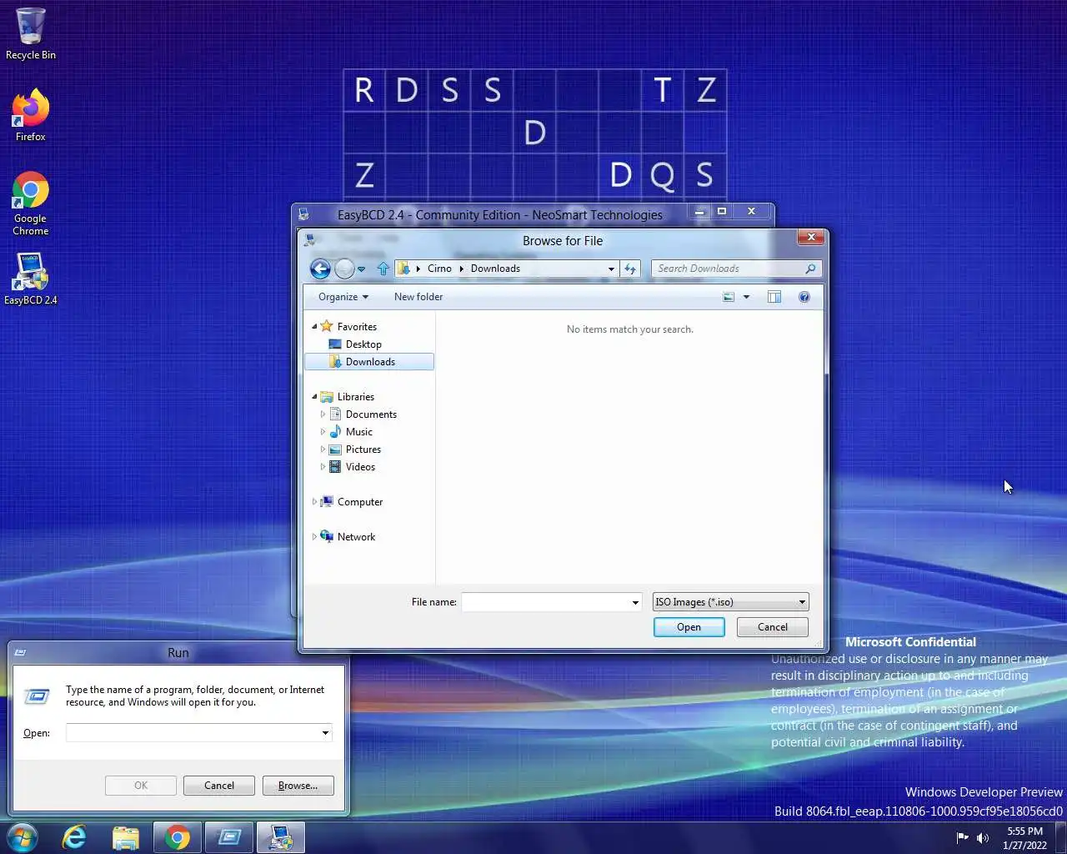Go up one folder level
The width and height of the screenshot is (1067, 854).
pyautogui.click(x=383, y=269)
